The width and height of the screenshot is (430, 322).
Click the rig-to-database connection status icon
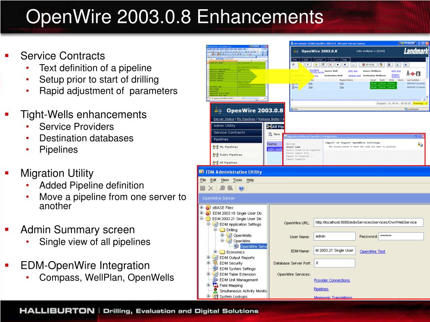click(413, 73)
